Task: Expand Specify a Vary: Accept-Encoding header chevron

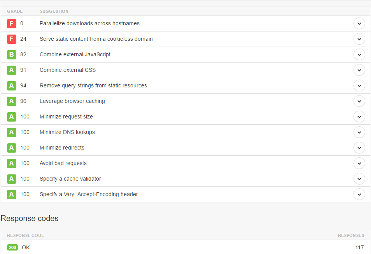Action: 359,194
